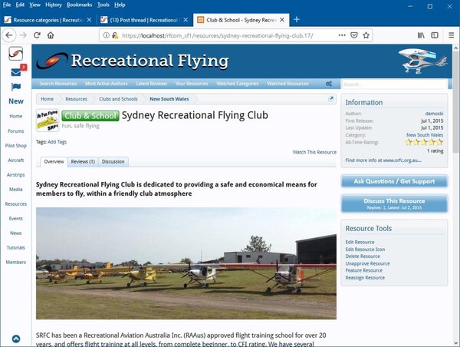Bookmark this page with star icon
This screenshot has width=460, height=347.
(367, 35)
